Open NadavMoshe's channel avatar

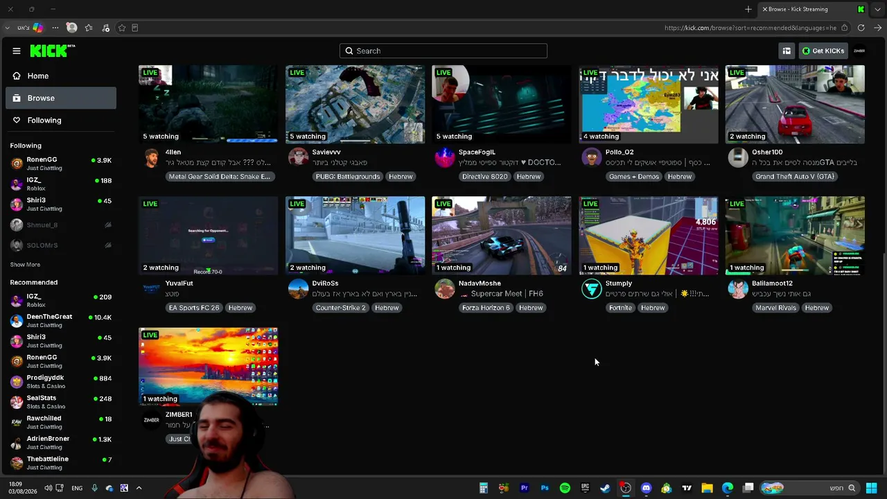[x=445, y=289]
